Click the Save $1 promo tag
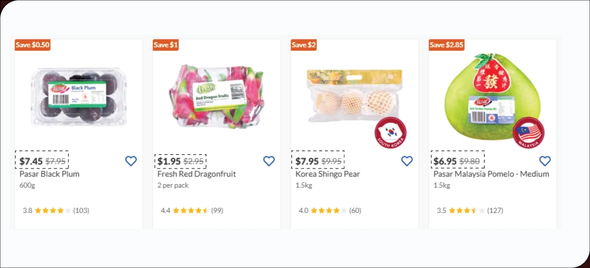 click(x=166, y=45)
